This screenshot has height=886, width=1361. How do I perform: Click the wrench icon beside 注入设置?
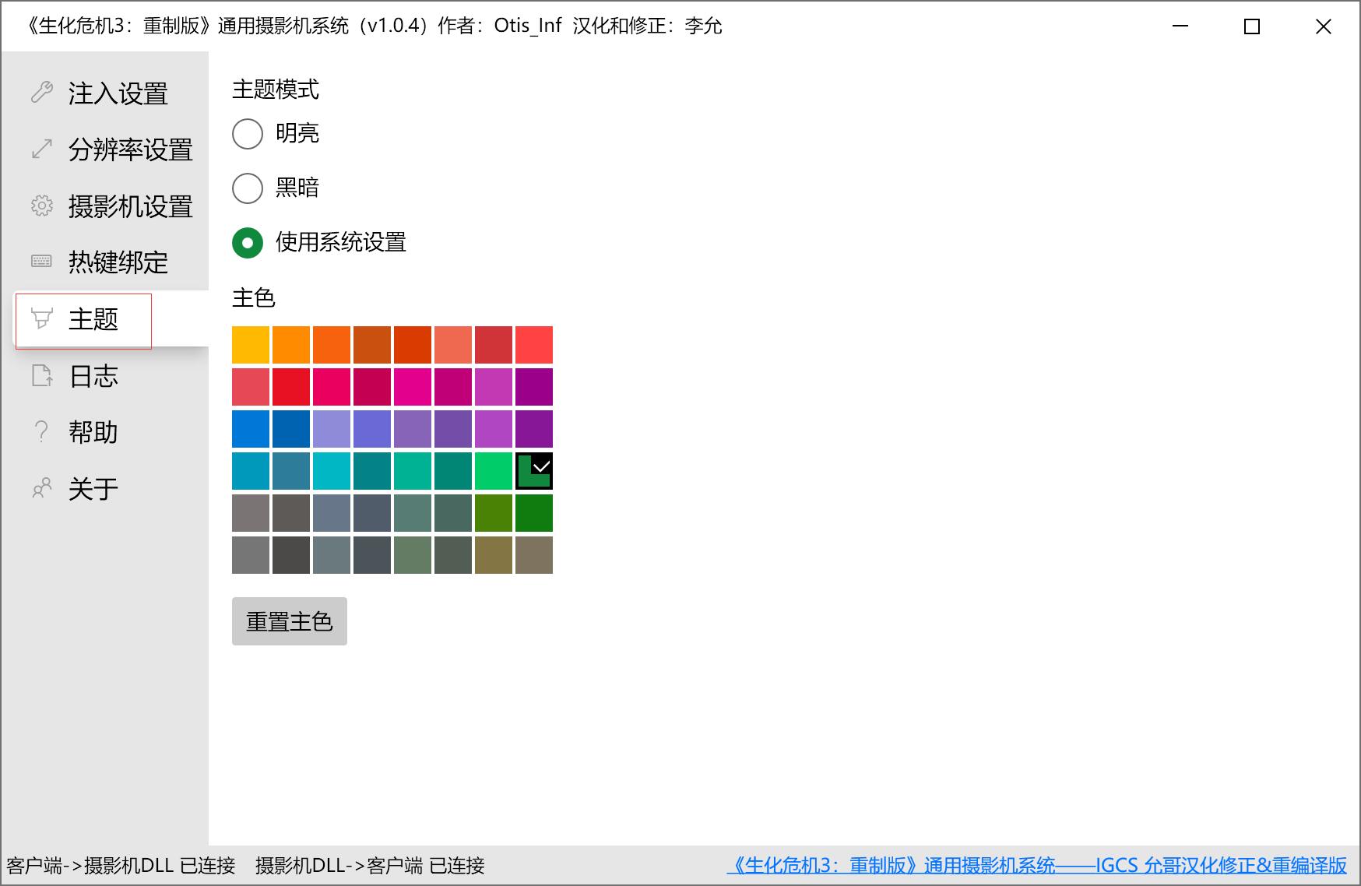point(41,93)
